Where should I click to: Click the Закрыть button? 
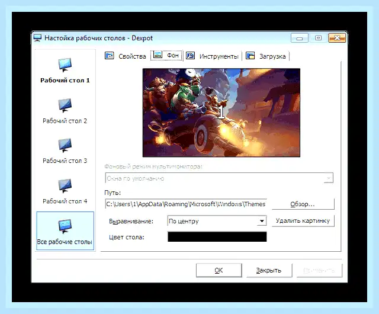pos(269,270)
